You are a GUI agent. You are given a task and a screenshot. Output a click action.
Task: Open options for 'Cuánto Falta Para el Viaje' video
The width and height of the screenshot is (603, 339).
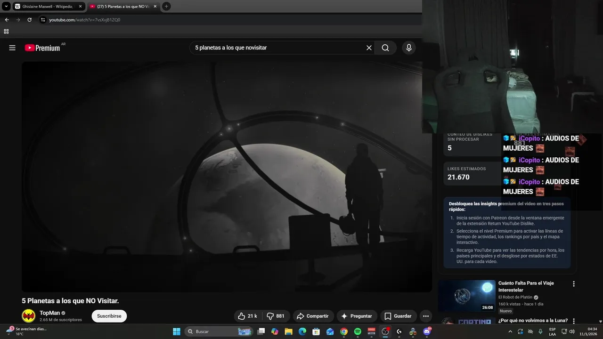(573, 284)
